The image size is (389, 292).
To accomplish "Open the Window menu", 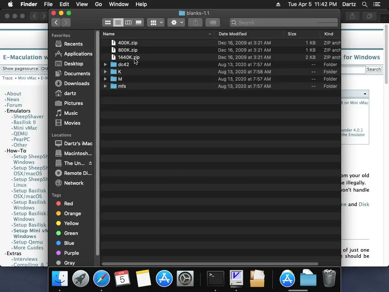I will click(119, 4).
